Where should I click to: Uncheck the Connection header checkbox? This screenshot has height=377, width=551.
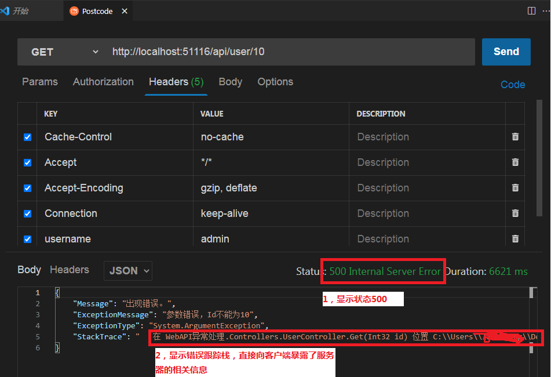tap(27, 214)
